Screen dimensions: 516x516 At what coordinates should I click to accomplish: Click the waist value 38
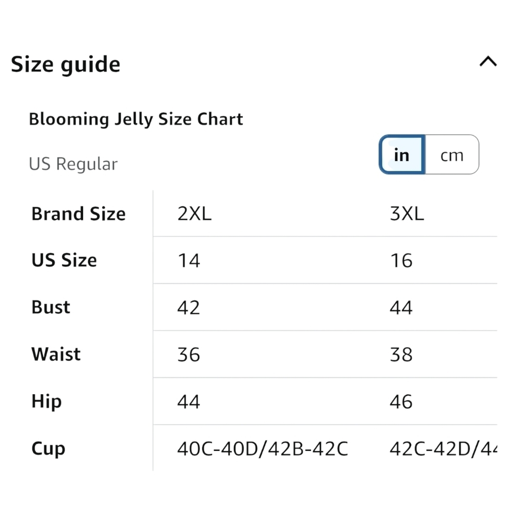[401, 355]
